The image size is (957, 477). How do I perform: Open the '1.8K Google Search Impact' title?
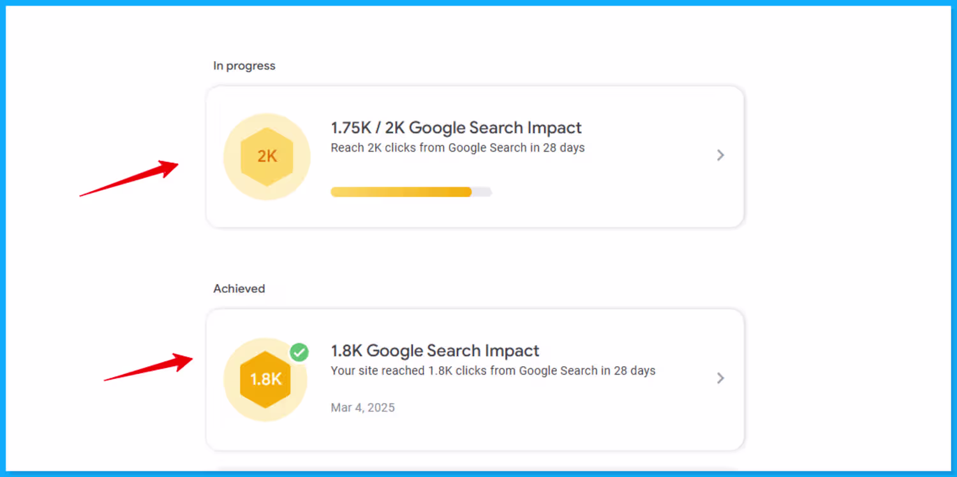[x=434, y=350]
